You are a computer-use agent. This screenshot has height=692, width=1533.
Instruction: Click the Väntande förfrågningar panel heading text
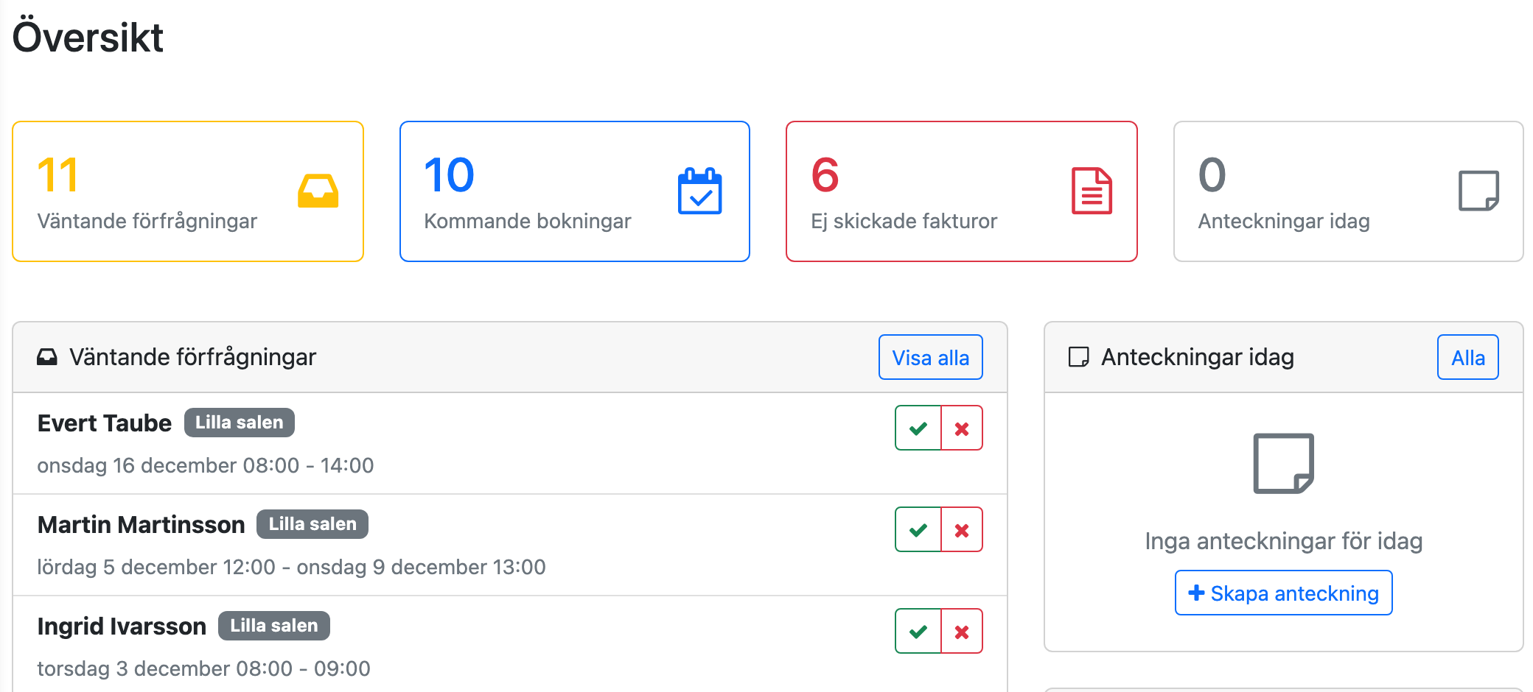[x=192, y=357]
